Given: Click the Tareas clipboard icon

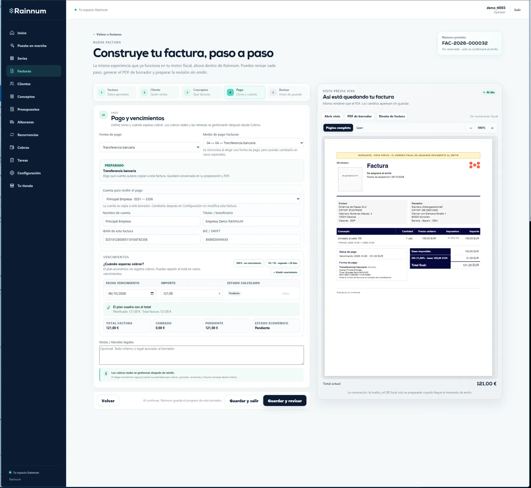Looking at the screenshot, I should click(x=12, y=160).
